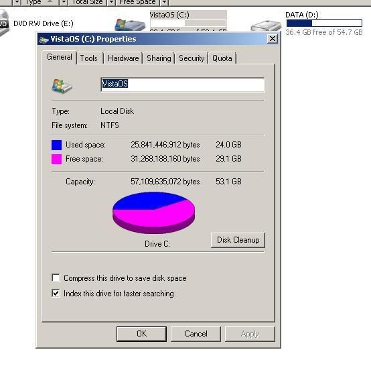Click the OK button
This screenshot has width=371, height=366.
(141, 334)
